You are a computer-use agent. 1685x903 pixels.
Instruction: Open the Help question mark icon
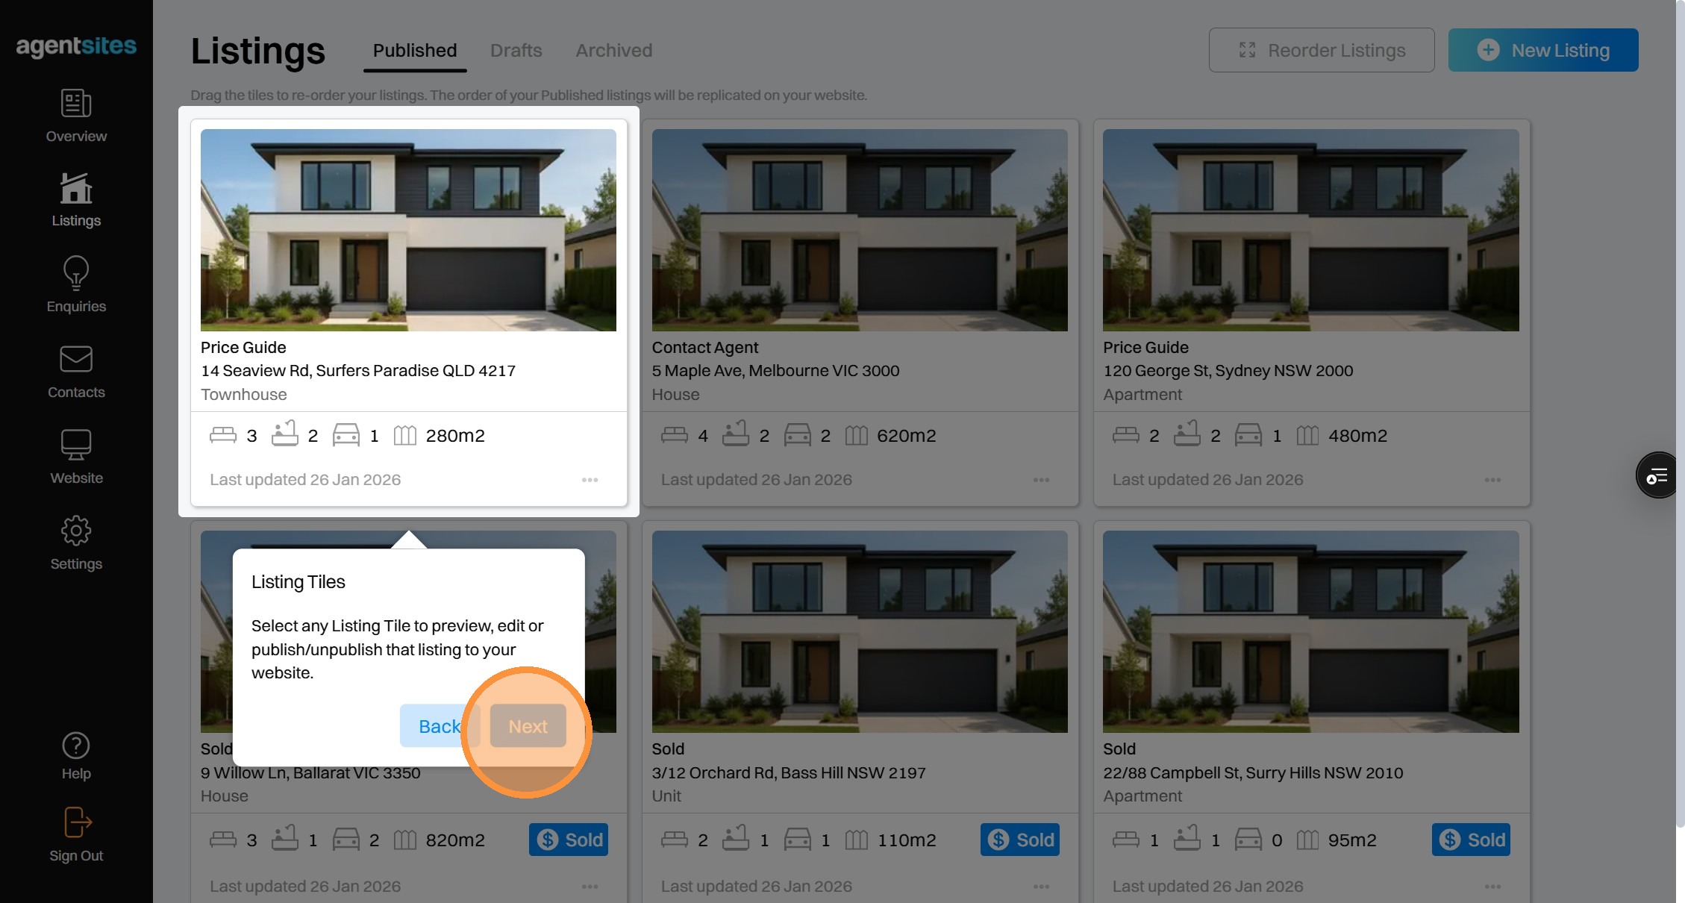point(76,746)
